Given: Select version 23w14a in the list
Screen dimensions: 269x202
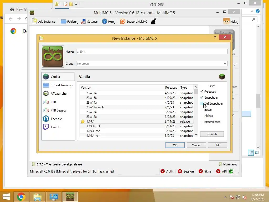Looking at the screenshot, I should (137, 103).
